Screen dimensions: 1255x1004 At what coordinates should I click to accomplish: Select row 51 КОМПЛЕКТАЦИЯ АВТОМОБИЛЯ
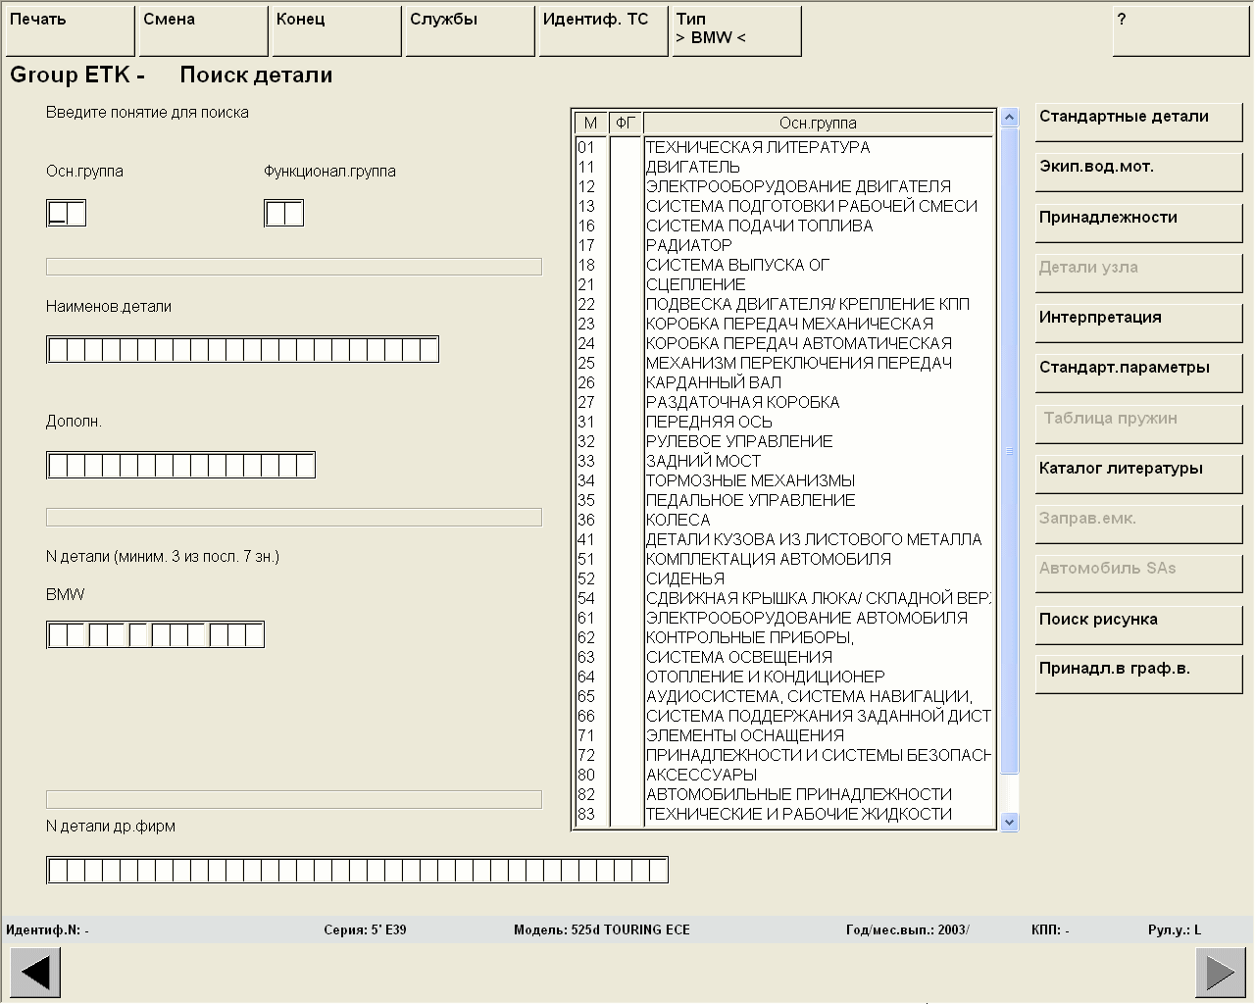pos(783,559)
